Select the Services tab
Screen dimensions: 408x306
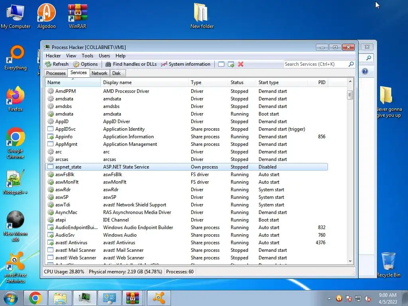click(x=78, y=73)
